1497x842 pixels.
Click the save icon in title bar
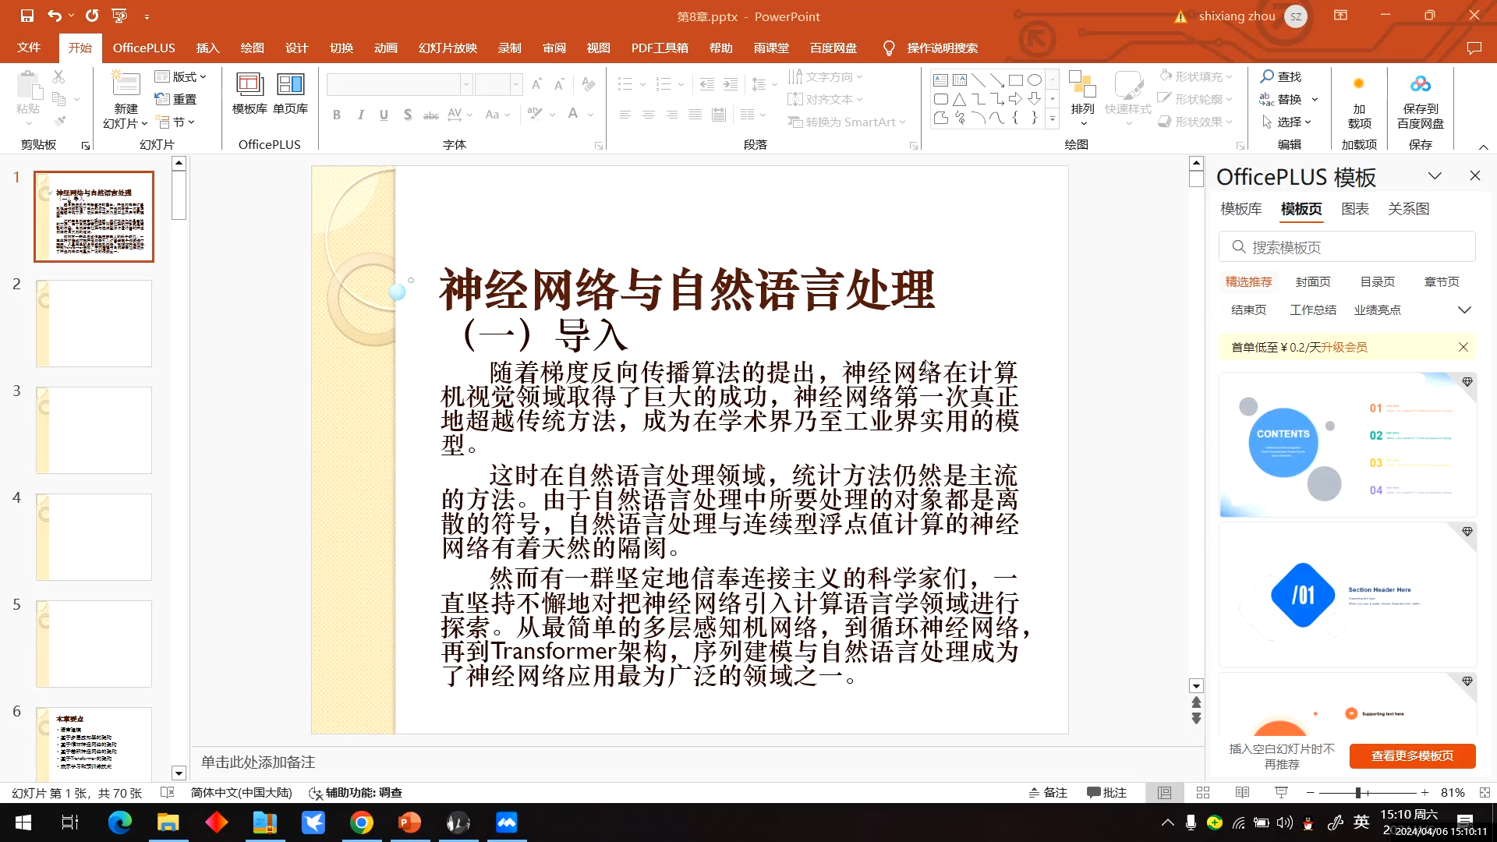(27, 16)
